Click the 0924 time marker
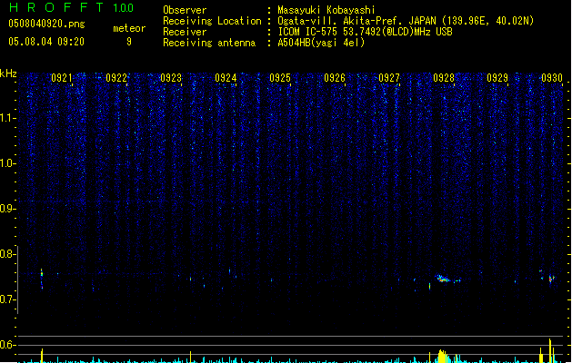Viewport: 572px width, 363px height. click(x=226, y=78)
